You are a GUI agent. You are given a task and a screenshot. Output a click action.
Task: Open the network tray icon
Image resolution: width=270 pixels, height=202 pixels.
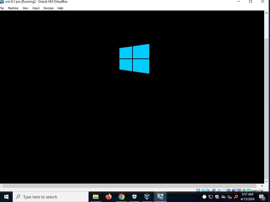(x=211, y=197)
